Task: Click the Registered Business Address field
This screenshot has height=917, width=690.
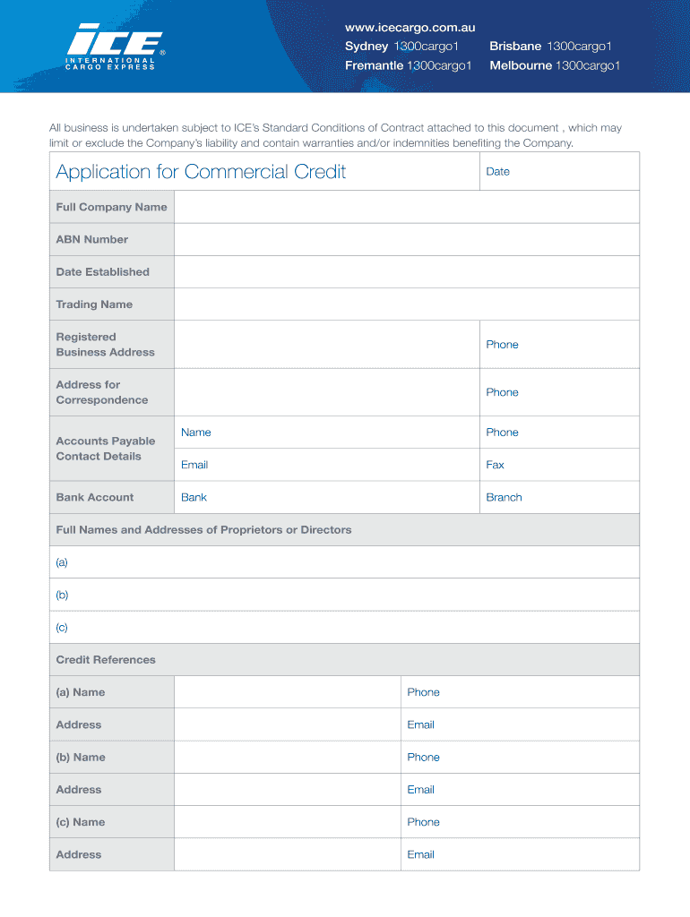Action: [x=326, y=345]
